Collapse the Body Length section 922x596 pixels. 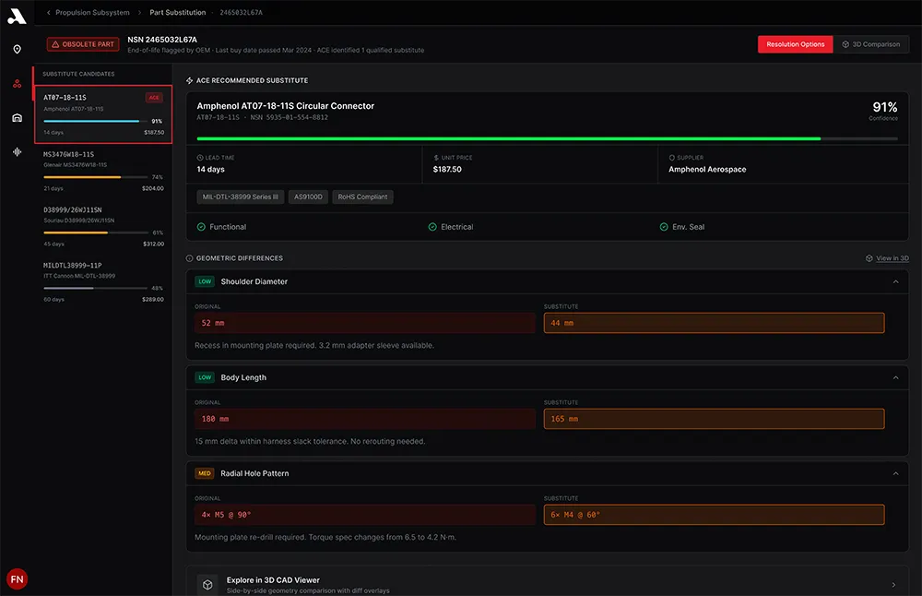[895, 377]
